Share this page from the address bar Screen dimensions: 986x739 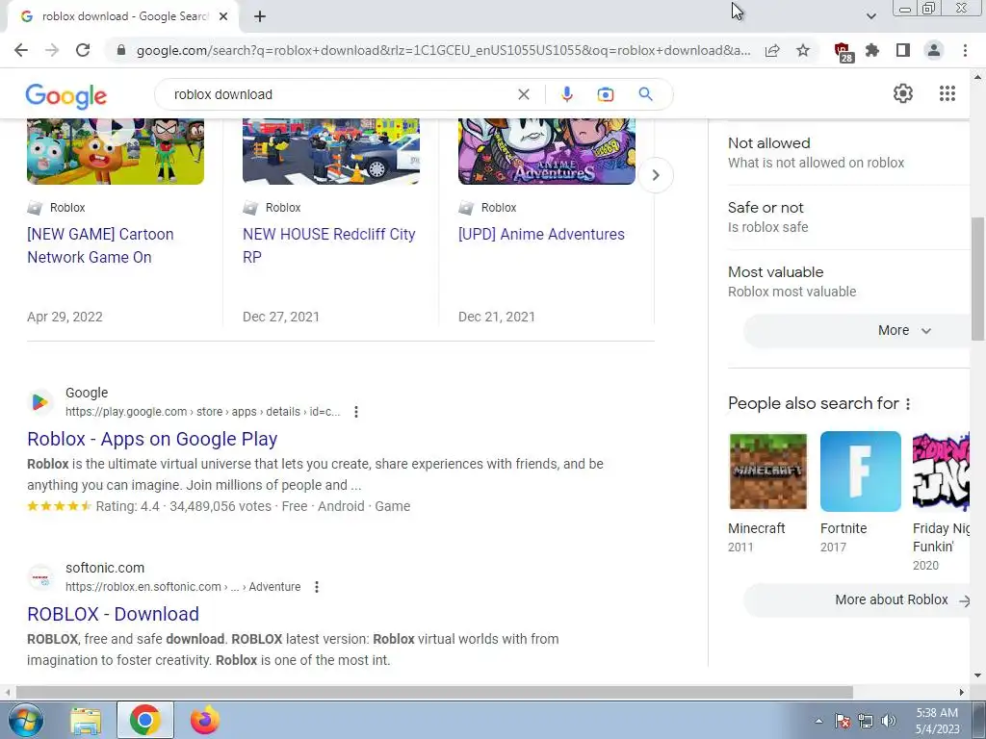pyautogui.click(x=772, y=50)
